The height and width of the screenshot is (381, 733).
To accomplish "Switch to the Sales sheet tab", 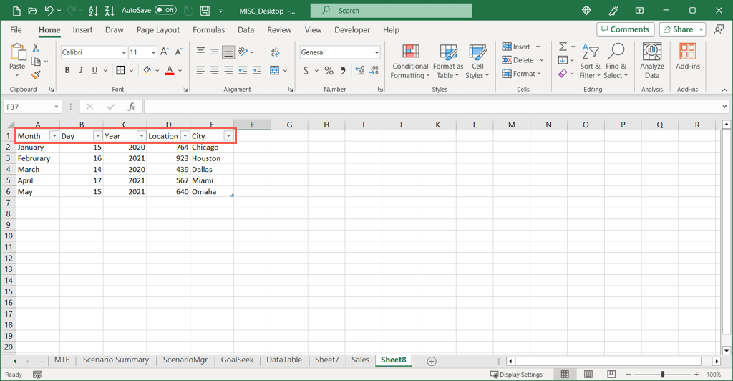I will [x=360, y=360].
